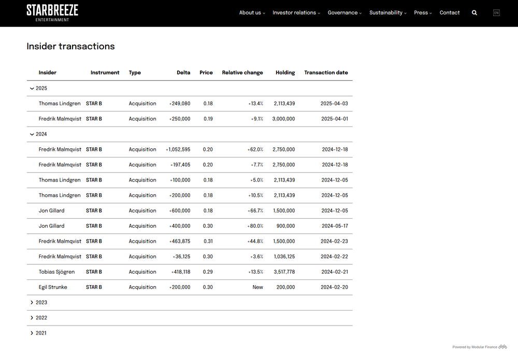Open the Sustainability dropdown menu
The image size is (518, 351).
coord(388,12)
